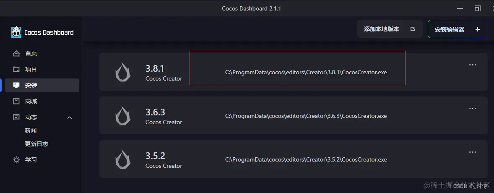Click the Creator\3.8.1\CocosCreator.exe path
Viewport: 494px width, 193px height.
point(306,72)
